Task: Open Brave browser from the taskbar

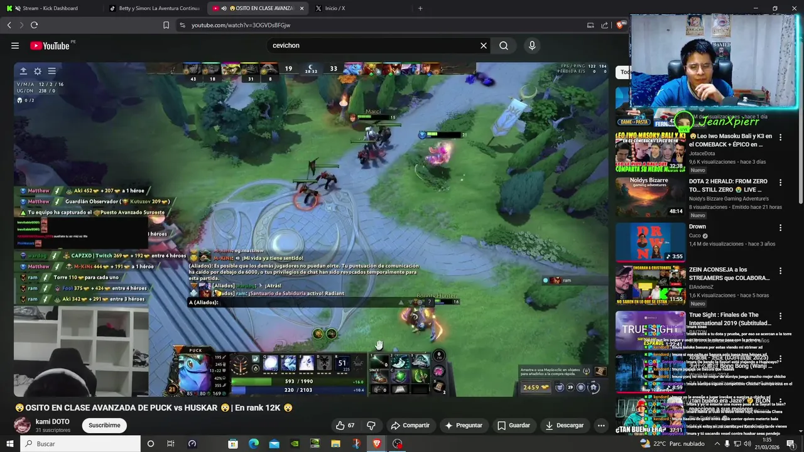Action: 377,444
